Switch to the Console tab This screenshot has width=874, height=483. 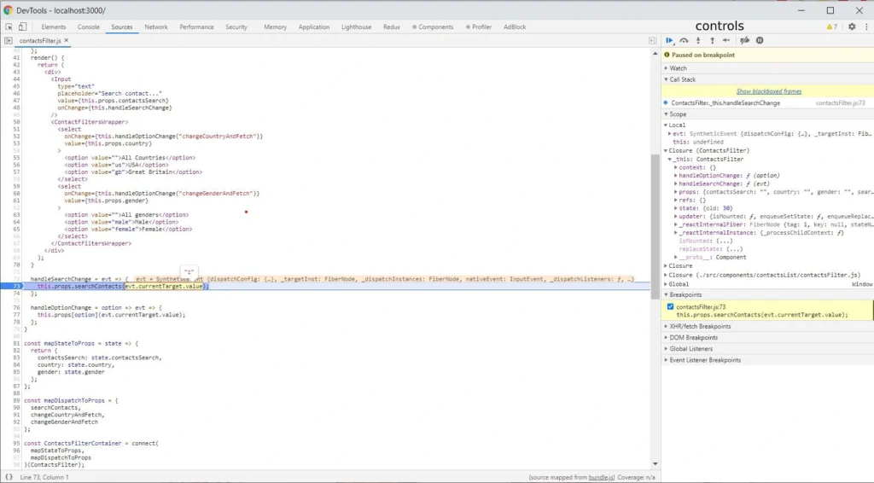(89, 26)
